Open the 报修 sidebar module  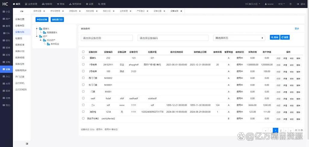(6, 48)
